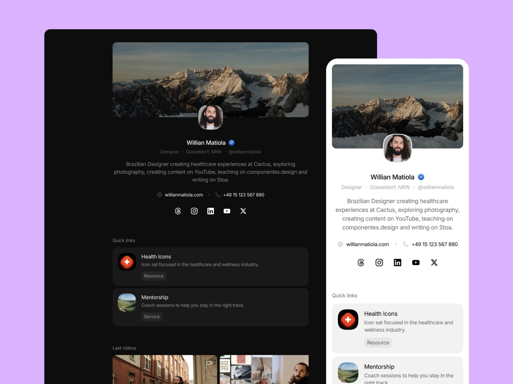Click globe icon in light mobile card
This screenshot has width=513, height=384.
click(x=341, y=244)
